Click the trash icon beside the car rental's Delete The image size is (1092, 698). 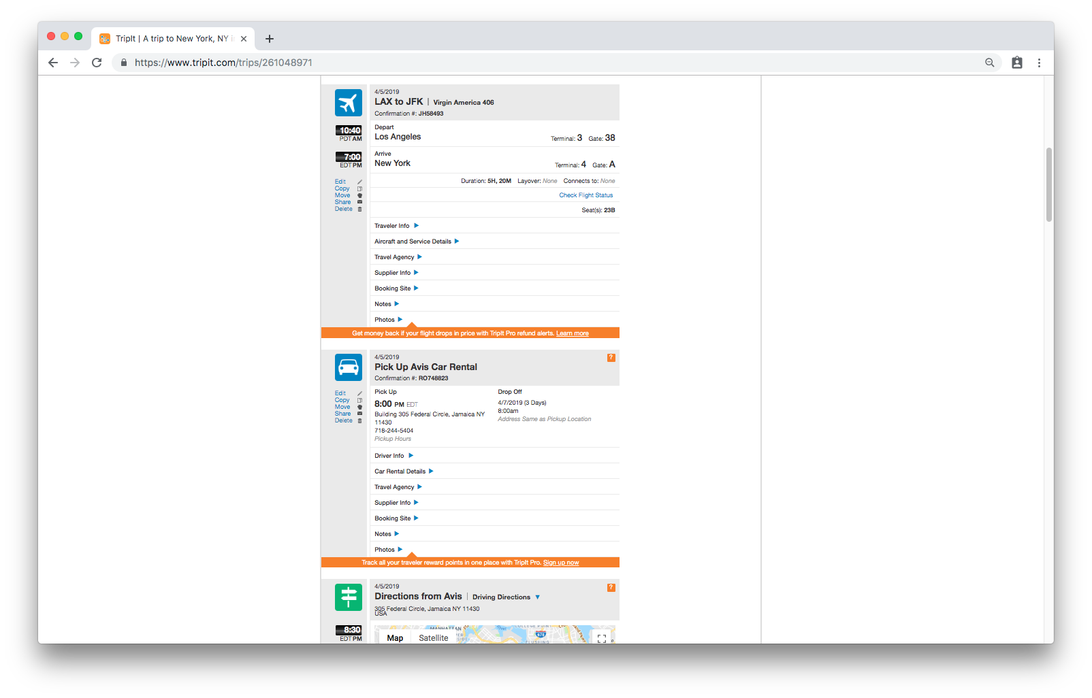(x=359, y=420)
